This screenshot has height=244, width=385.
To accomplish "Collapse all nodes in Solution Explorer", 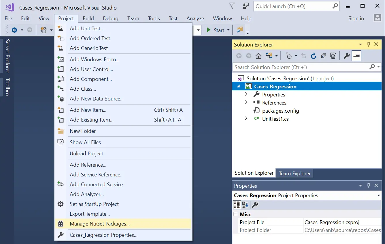I will pyautogui.click(x=323, y=56).
